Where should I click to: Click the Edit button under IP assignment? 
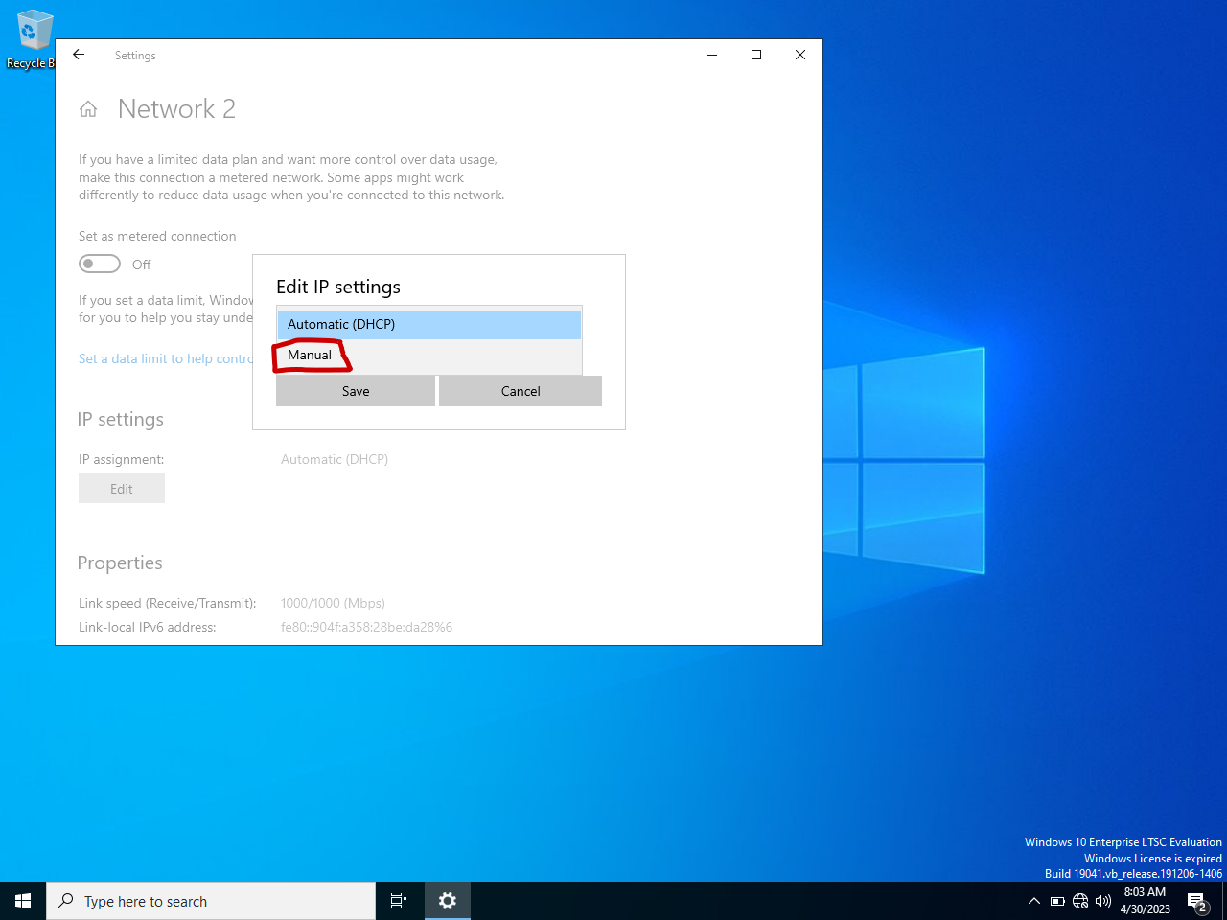(x=122, y=489)
